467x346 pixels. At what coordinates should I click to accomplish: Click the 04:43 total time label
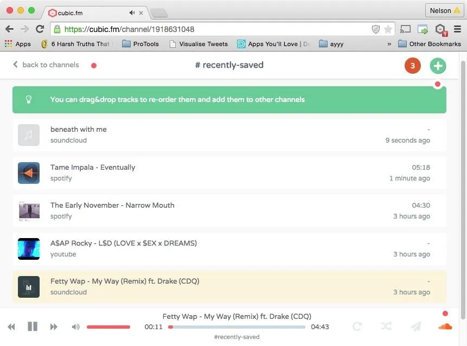[320, 327]
